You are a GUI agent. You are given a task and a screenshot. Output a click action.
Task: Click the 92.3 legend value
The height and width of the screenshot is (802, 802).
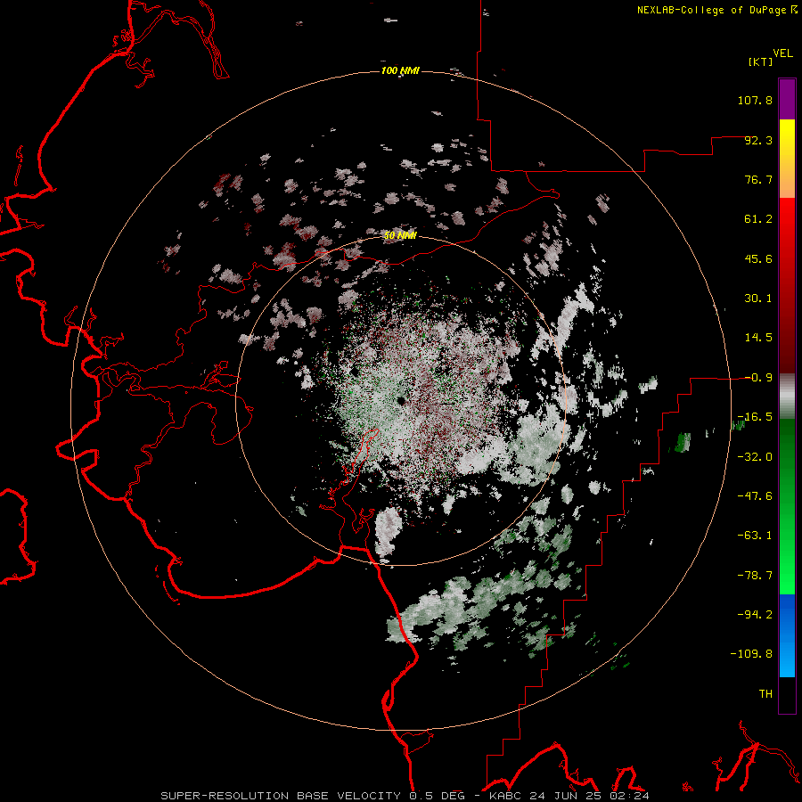pyautogui.click(x=758, y=140)
